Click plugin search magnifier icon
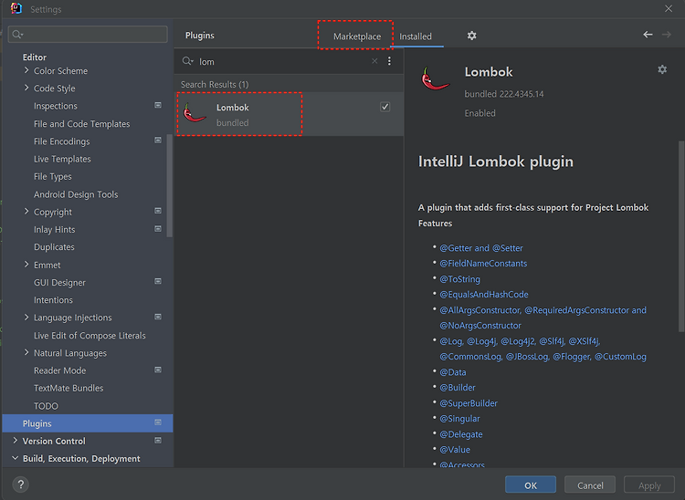Image resolution: width=685 pixels, height=500 pixels. point(187,61)
